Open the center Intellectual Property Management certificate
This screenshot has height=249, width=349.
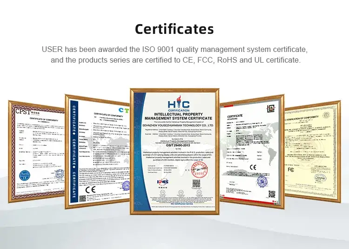point(174,152)
